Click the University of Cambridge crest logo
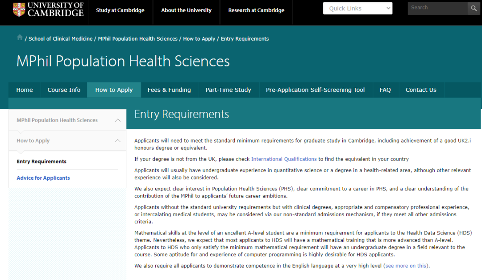This screenshot has height=280, width=482. [x=19, y=9]
